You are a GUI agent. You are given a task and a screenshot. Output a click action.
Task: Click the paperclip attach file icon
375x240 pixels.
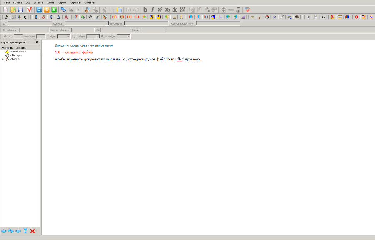pos(63,9)
